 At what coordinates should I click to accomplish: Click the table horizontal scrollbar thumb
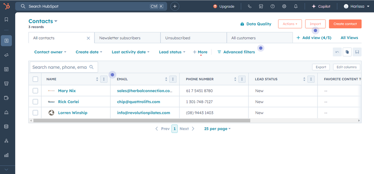[x=142, y=120]
